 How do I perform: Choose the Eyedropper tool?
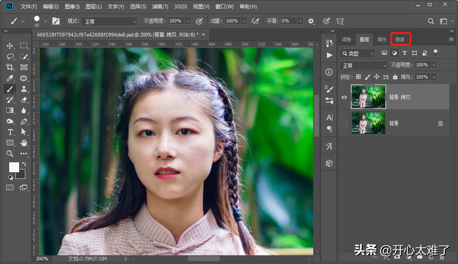[10, 78]
